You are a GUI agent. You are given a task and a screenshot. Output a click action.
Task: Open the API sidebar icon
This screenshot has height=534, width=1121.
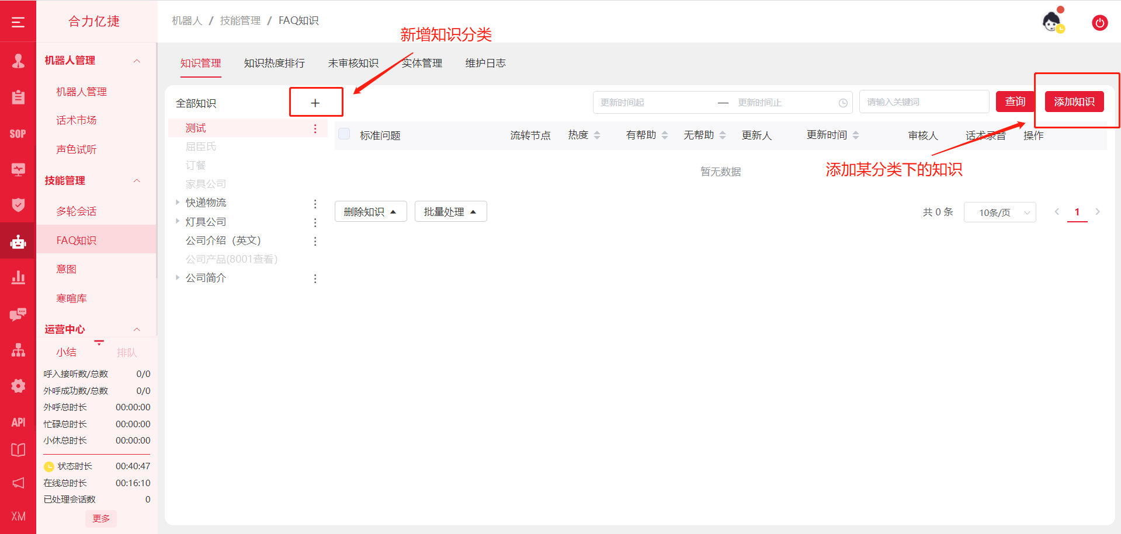point(18,422)
